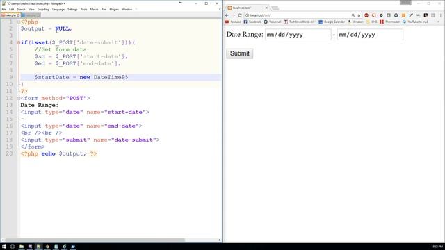Open the Settings menu in Notepad++
The image size is (445, 250).
point(72,9)
